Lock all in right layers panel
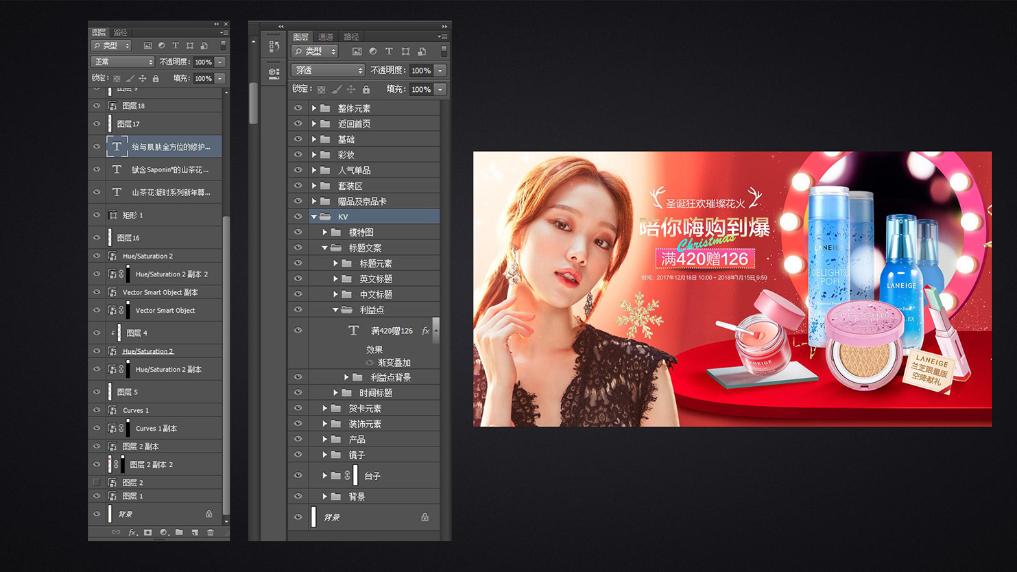 [366, 89]
